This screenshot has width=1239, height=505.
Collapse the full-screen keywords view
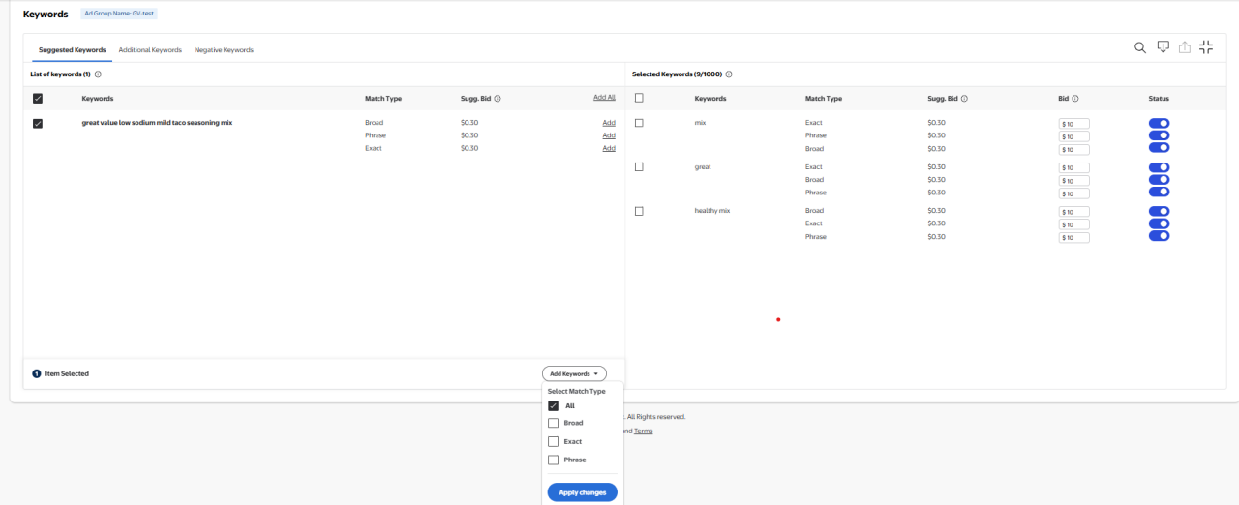tap(1206, 47)
